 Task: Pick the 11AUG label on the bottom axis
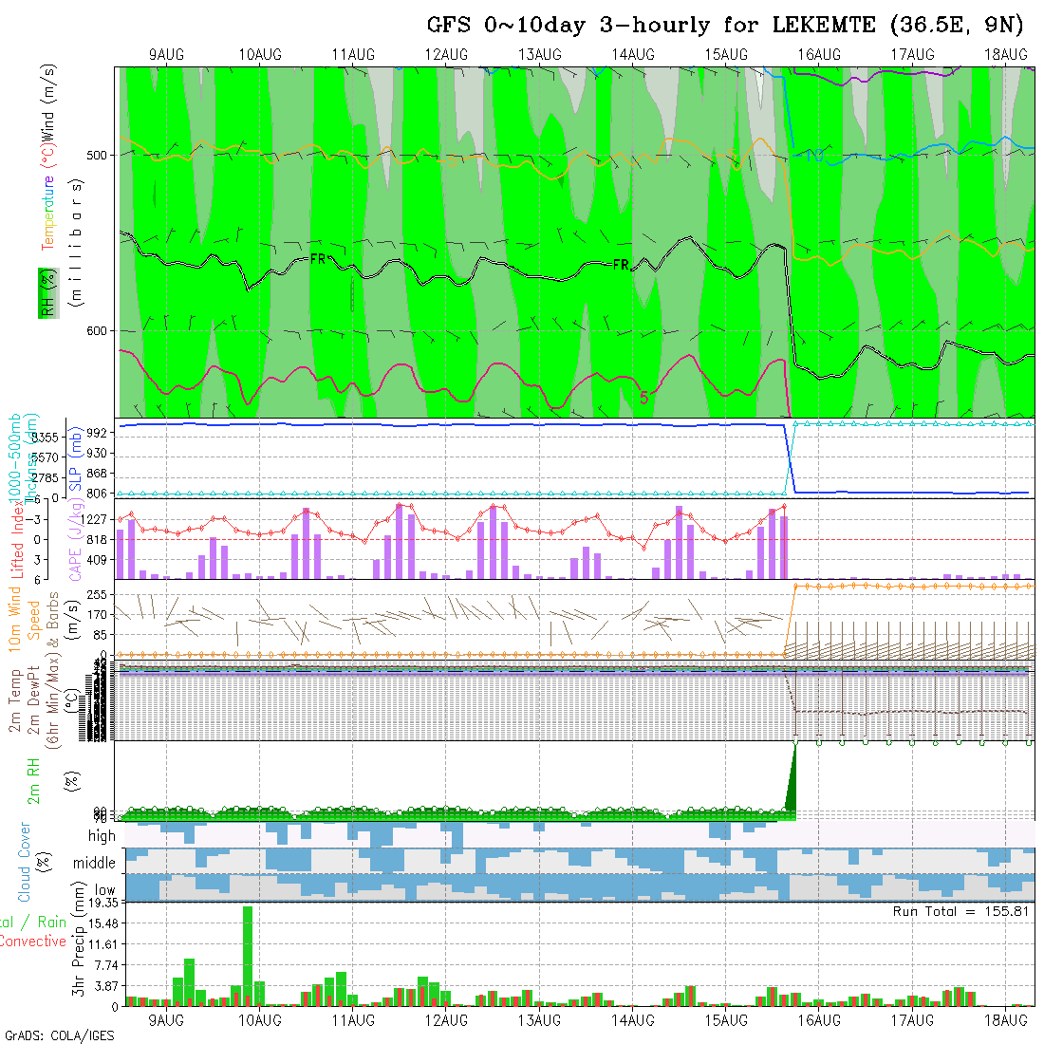(353, 1020)
